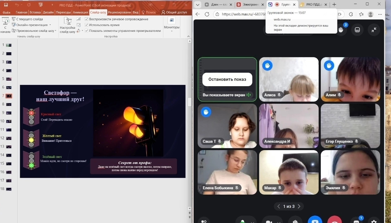Switch the call grid layout view icon
This screenshot has height=223, width=391.
click(x=357, y=30)
